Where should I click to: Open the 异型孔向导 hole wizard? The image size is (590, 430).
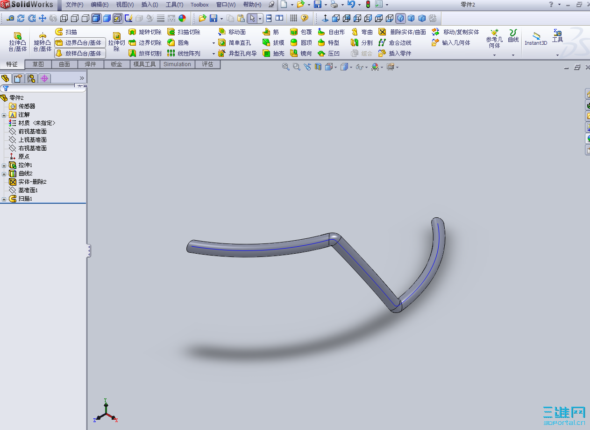(x=238, y=53)
